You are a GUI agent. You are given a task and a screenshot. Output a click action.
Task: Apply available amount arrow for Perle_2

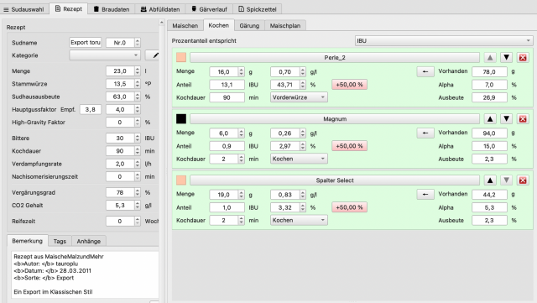point(425,71)
